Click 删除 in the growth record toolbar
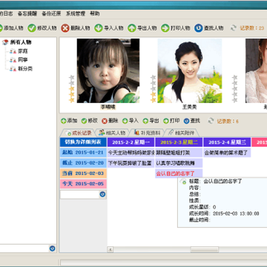Screen dimensions: 267x267 point(110,121)
